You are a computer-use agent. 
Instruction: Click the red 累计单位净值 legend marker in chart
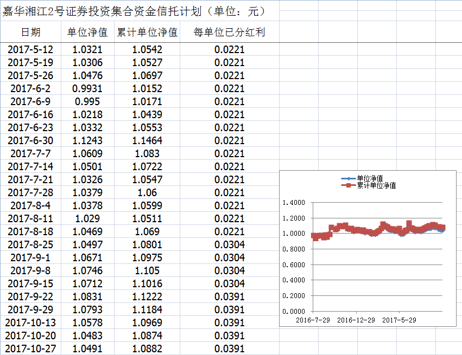point(347,185)
